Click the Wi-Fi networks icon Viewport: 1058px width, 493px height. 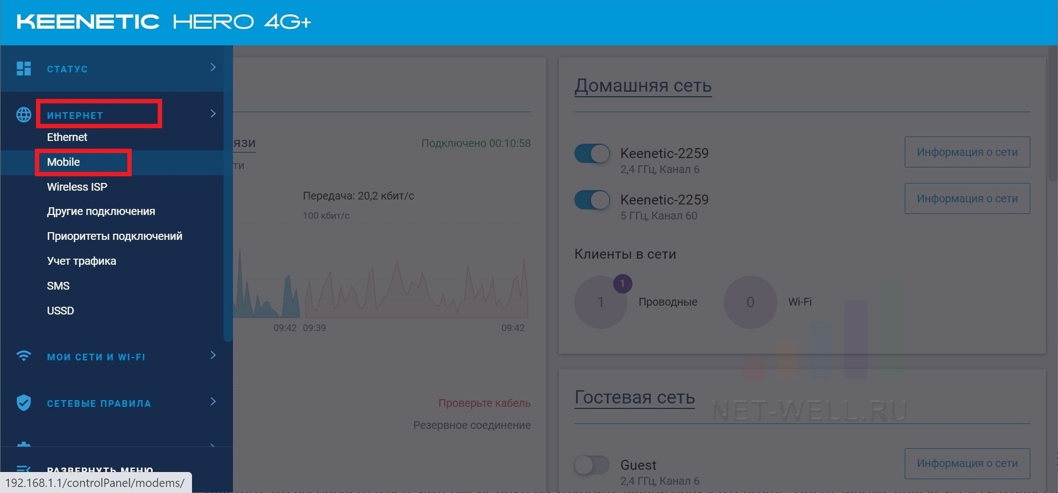tap(24, 356)
